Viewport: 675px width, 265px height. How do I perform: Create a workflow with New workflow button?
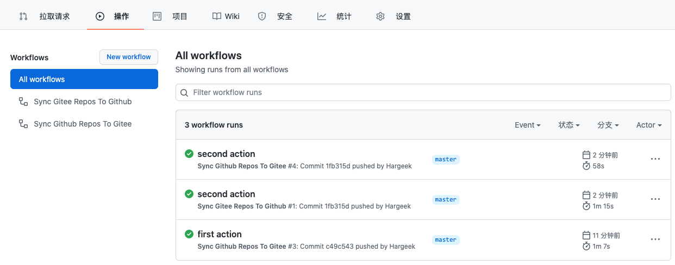[129, 57]
